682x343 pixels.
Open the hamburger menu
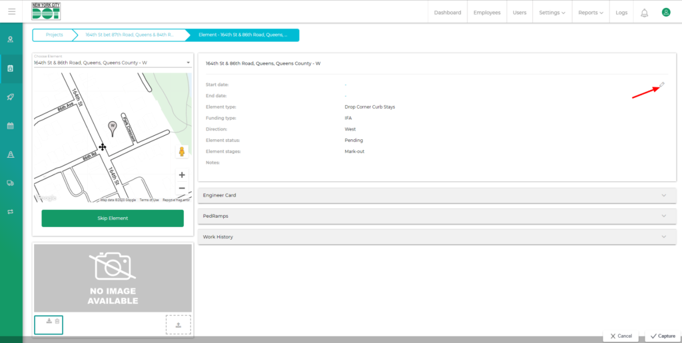tap(11, 12)
